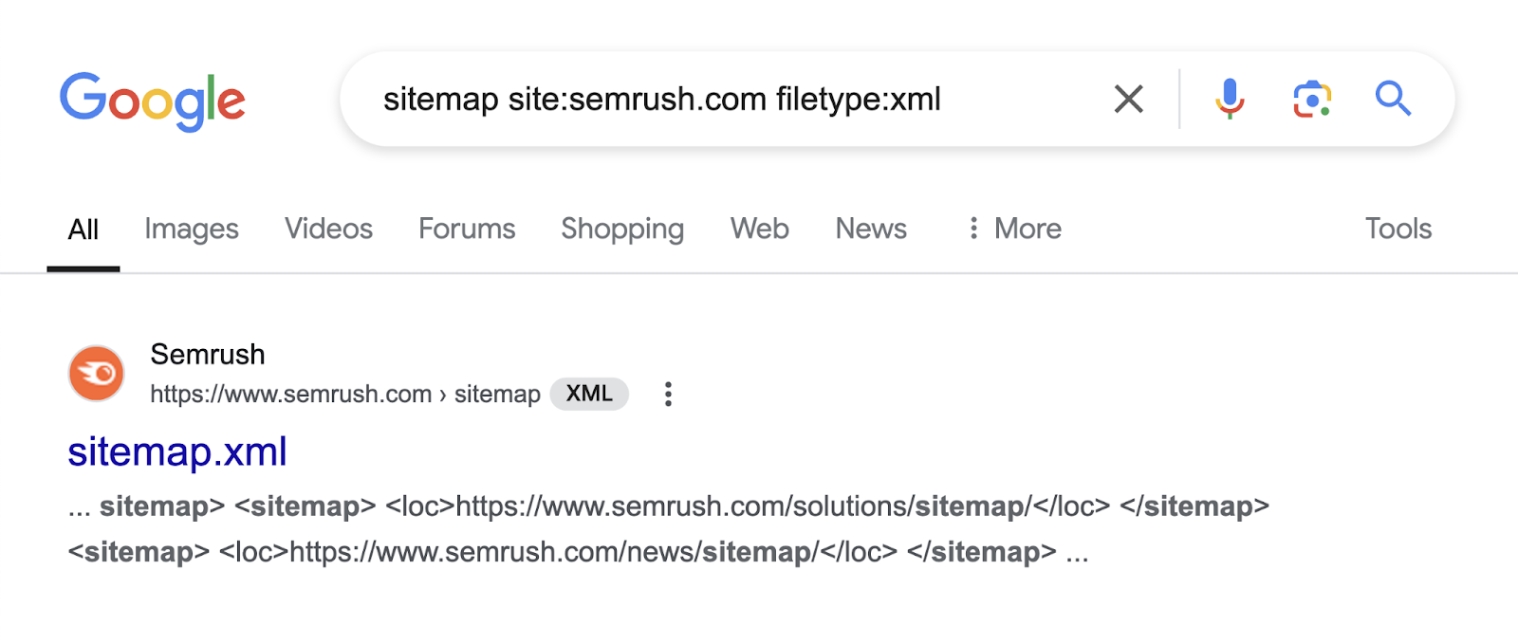Viewport: 1518px width, 644px height.
Task: Open Google Lens camera search
Action: (1310, 99)
